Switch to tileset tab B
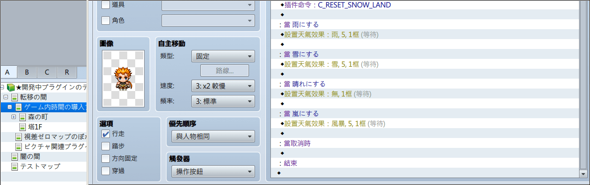 pos(27,72)
